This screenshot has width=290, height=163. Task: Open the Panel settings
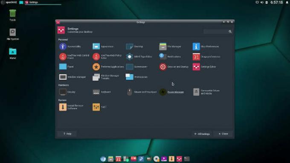point(66,67)
